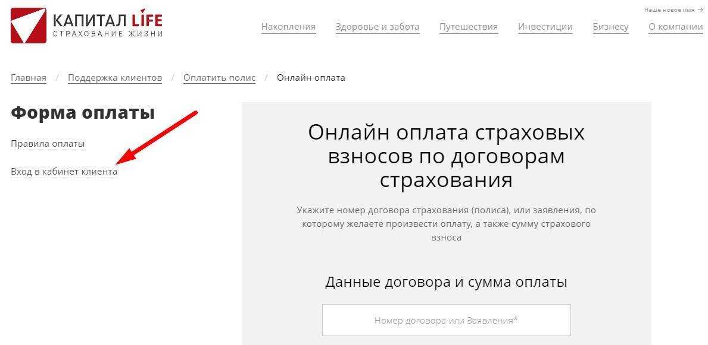
Task: Focus the Номер договора или Заявления field
Action: click(x=446, y=320)
